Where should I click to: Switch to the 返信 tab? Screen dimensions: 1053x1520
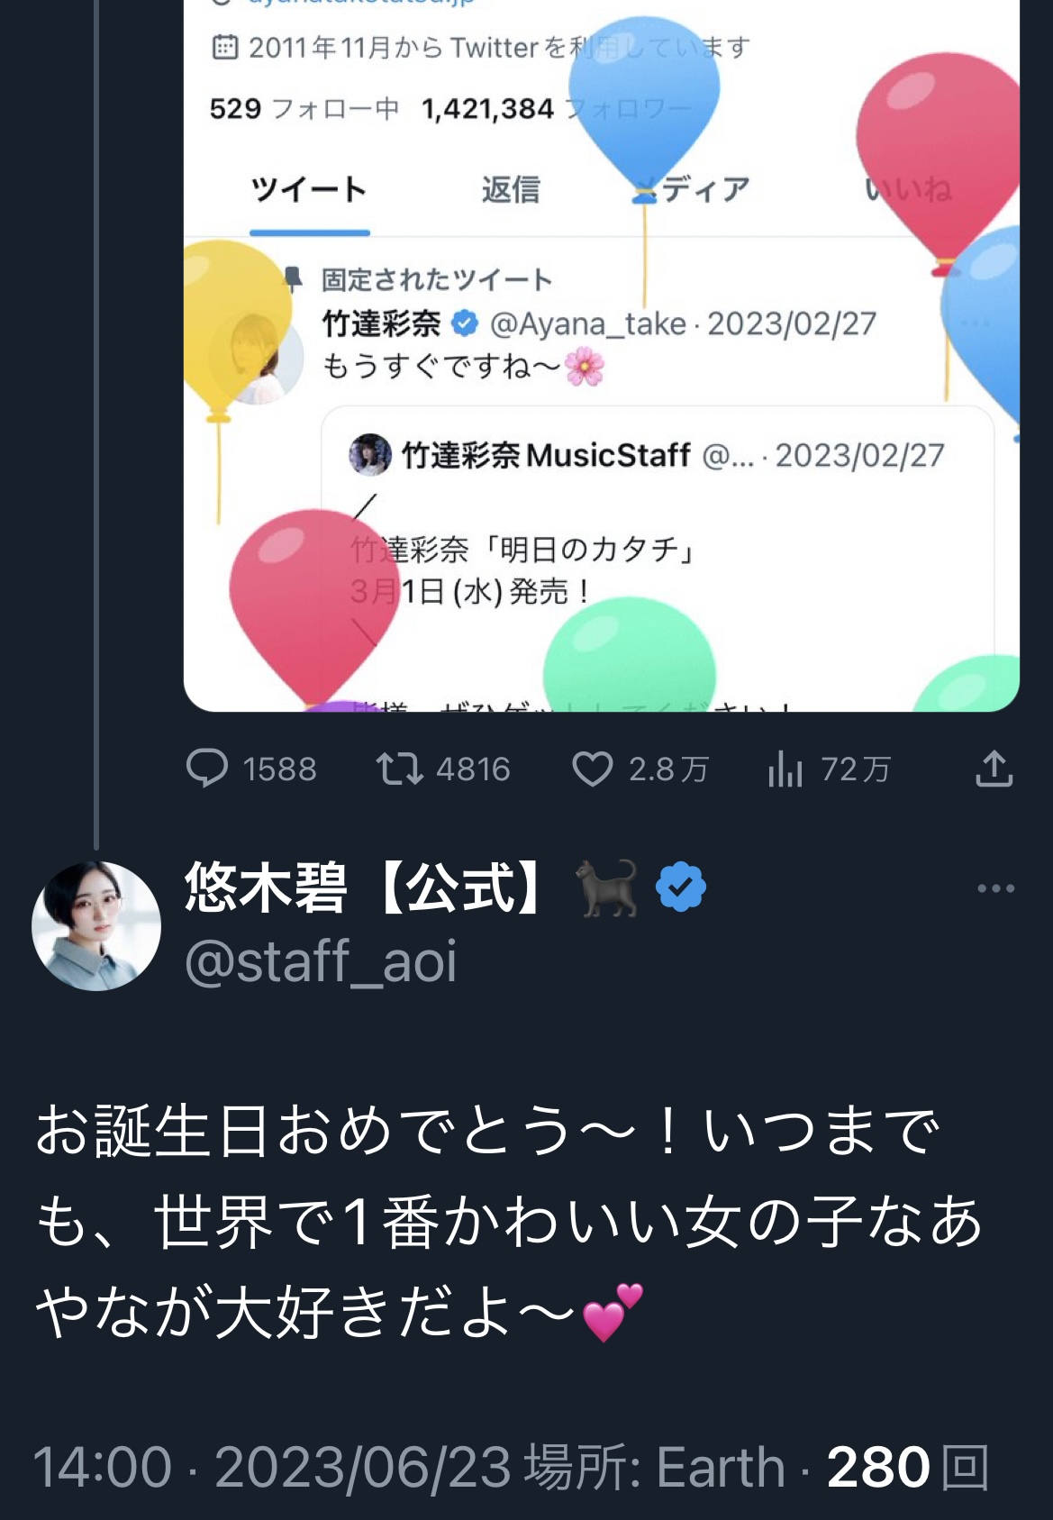(x=511, y=190)
